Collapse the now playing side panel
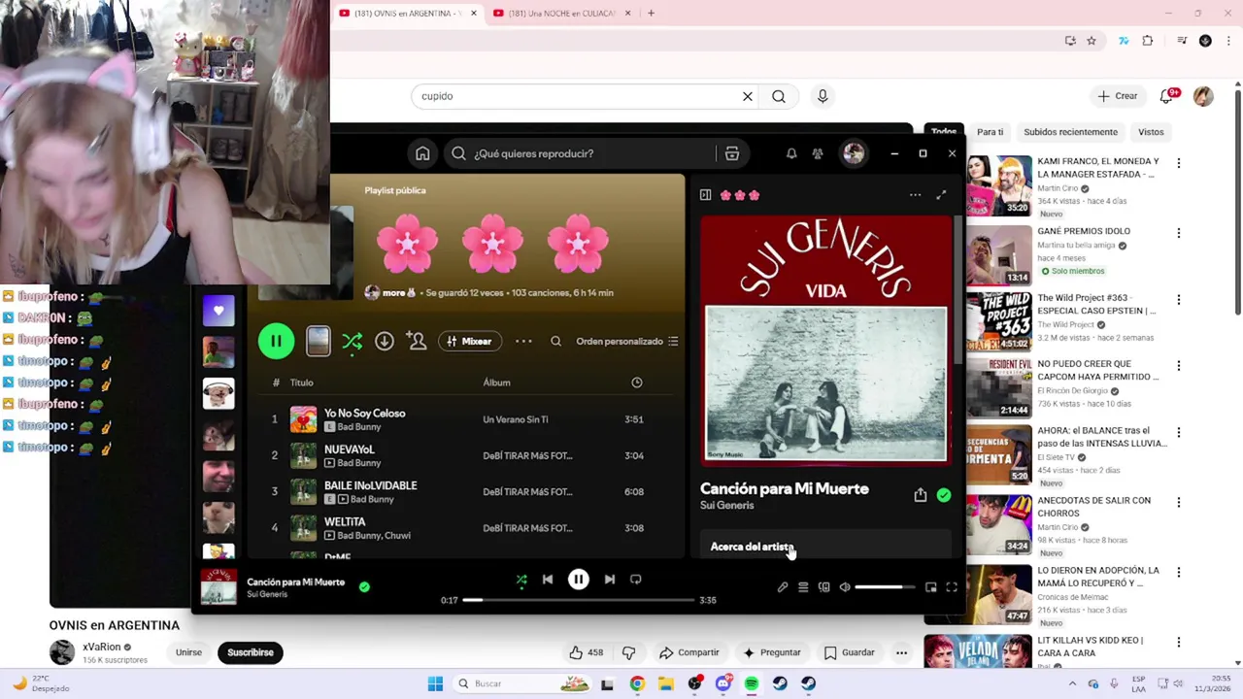The image size is (1243, 699). click(x=705, y=195)
